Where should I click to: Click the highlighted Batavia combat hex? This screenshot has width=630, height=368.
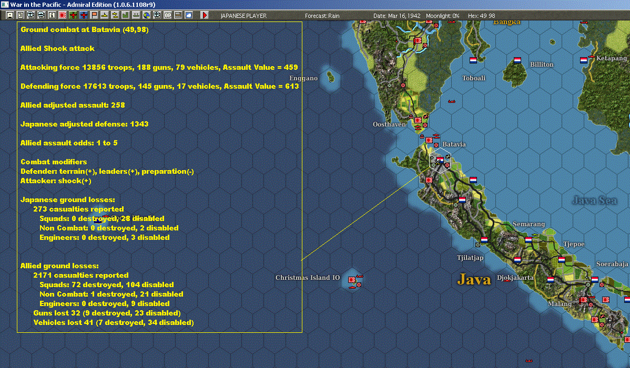pyautogui.click(x=440, y=160)
